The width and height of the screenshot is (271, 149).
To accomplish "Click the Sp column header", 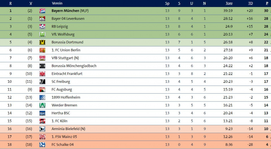I will pos(167,3).
